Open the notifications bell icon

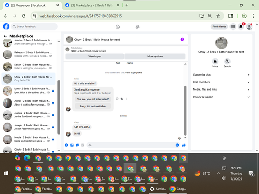[241, 27]
